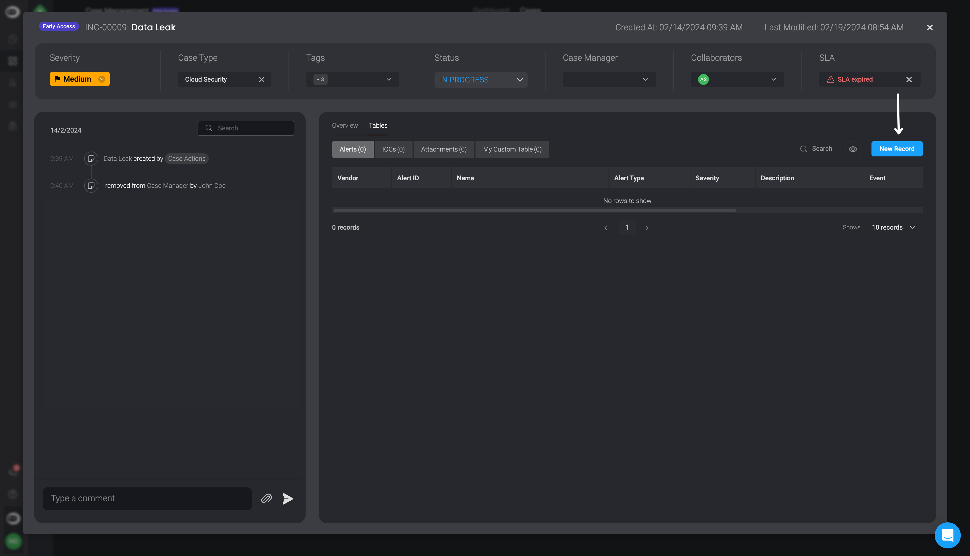Click the Type a comment field

(x=147, y=498)
